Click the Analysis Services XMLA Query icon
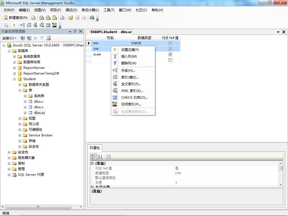 (55, 17)
